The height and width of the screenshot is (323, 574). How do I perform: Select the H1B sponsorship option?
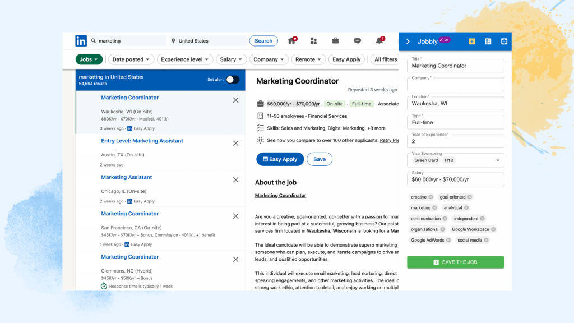pos(450,160)
